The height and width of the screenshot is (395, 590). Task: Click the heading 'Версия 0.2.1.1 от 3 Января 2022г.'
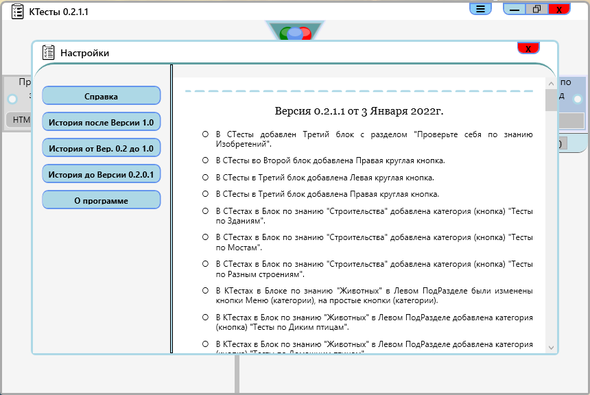[359, 111]
